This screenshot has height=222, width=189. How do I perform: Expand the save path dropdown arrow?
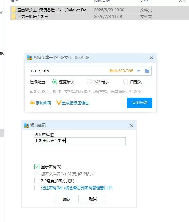139,71
